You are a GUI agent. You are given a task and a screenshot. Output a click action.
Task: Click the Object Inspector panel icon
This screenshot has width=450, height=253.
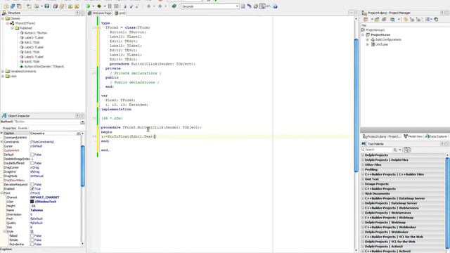pos(4,116)
